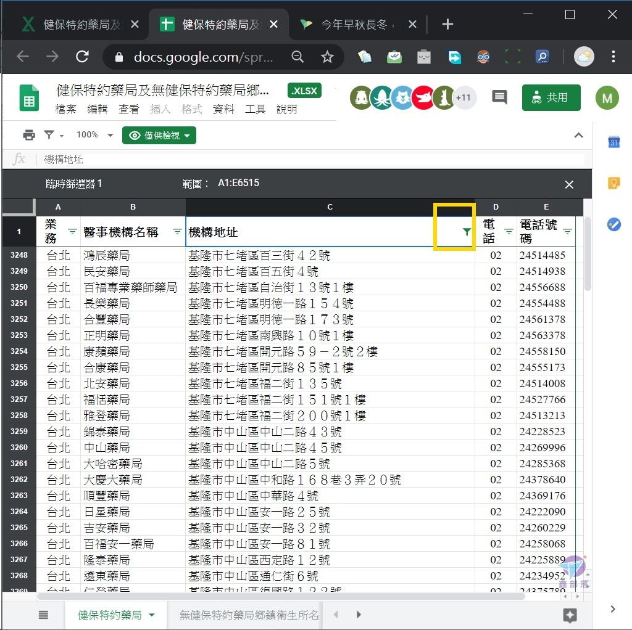This screenshot has height=630, width=632.
Task: Select cell 基隆市中山區中華路４號
Action: (330, 496)
